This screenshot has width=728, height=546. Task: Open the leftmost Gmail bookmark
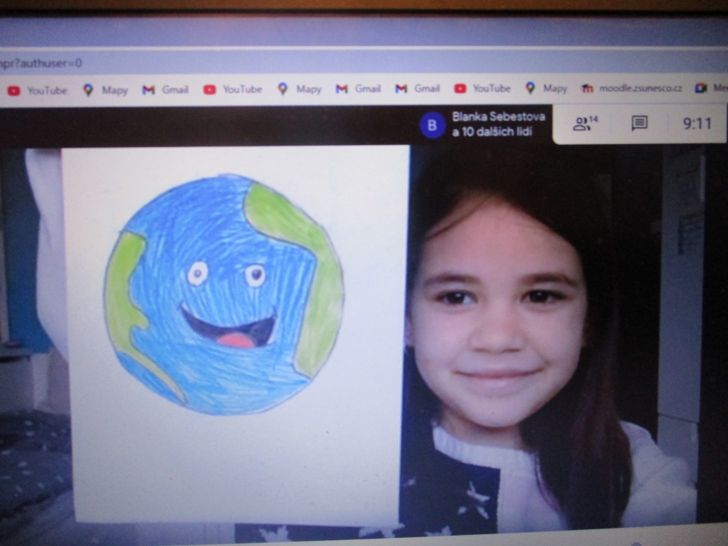tap(165, 90)
